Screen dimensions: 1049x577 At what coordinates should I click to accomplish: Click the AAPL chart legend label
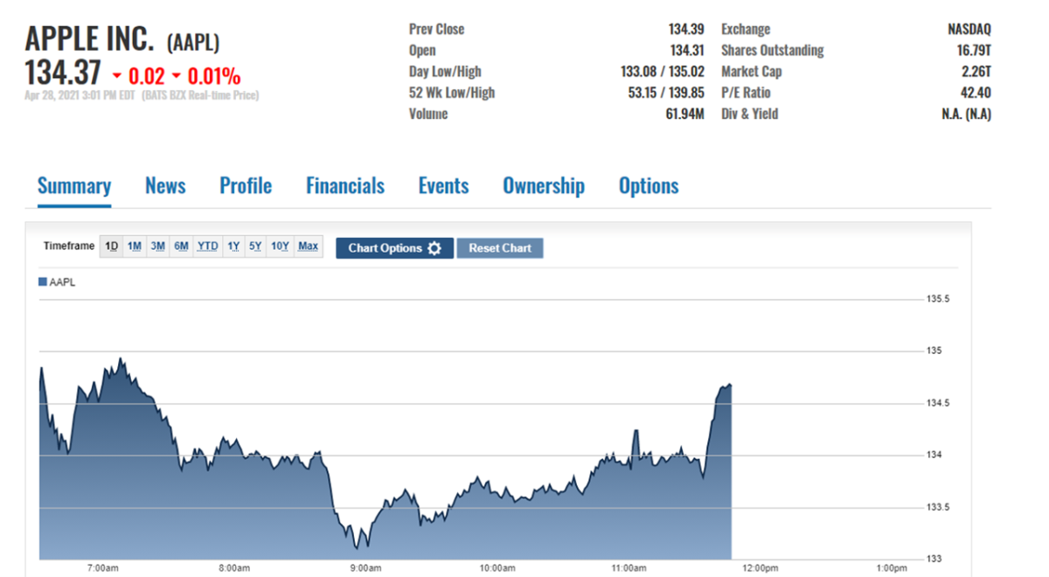(x=63, y=282)
